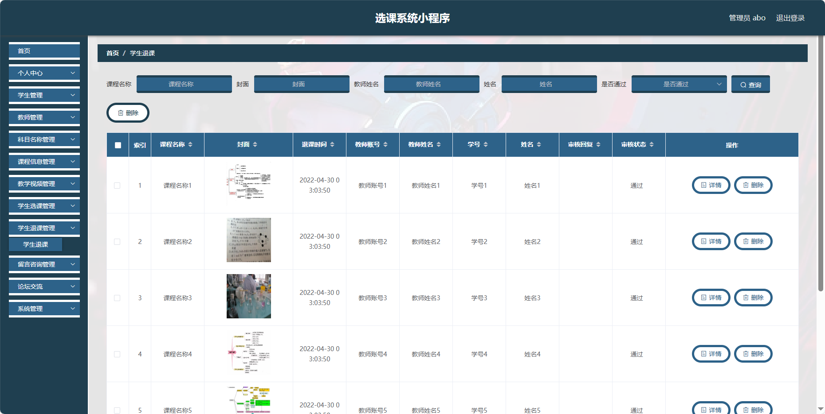Delete the 课程名称4 row
The width and height of the screenshot is (825, 414).
click(753, 354)
